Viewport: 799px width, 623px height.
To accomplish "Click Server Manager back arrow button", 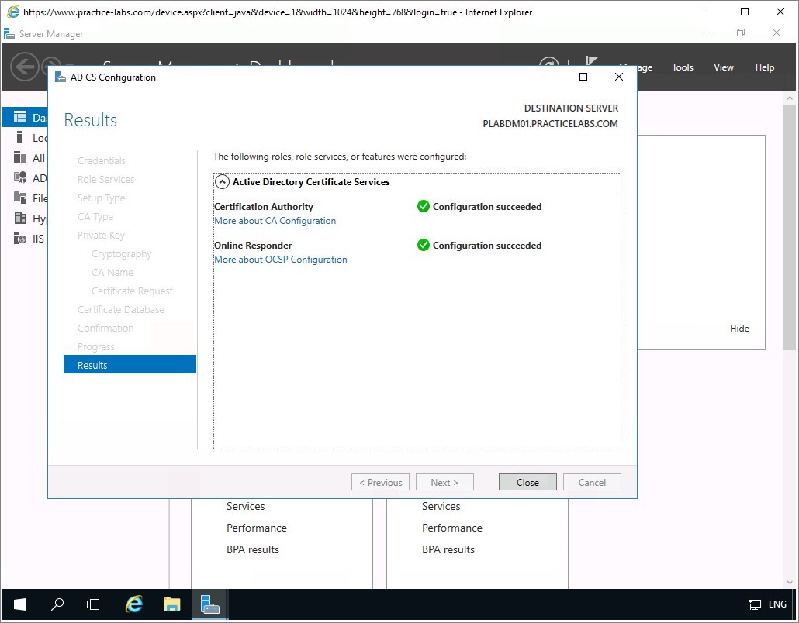I will coord(25,66).
